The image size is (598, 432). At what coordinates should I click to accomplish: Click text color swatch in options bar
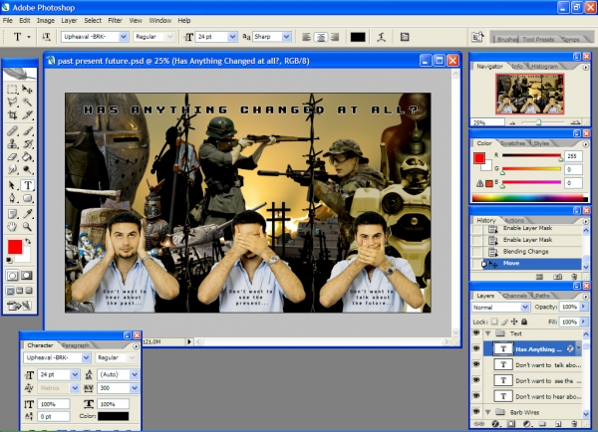(x=358, y=37)
